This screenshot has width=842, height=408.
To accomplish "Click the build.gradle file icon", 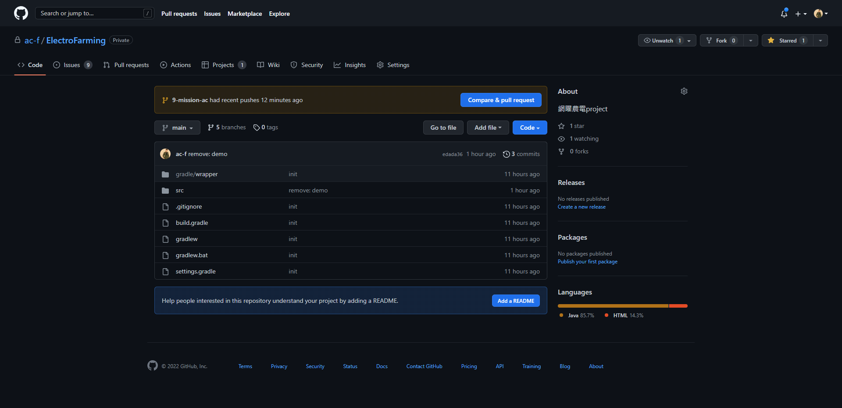I will tap(165, 223).
